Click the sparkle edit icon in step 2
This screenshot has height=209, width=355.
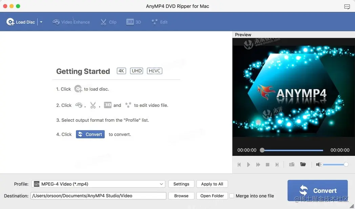[128, 105]
